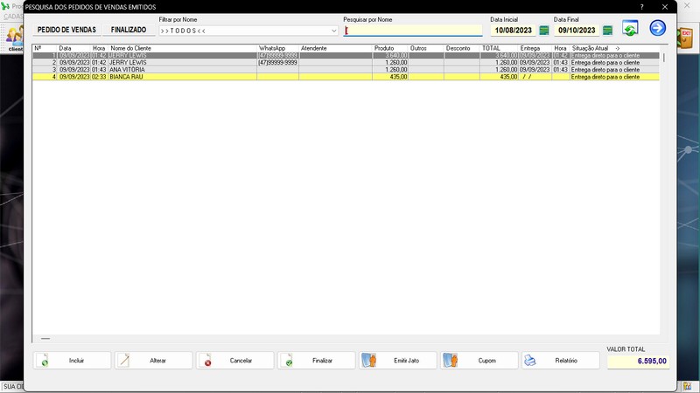Click the 435,00 total cell
Screen dimensions: 700x393
[499, 77]
